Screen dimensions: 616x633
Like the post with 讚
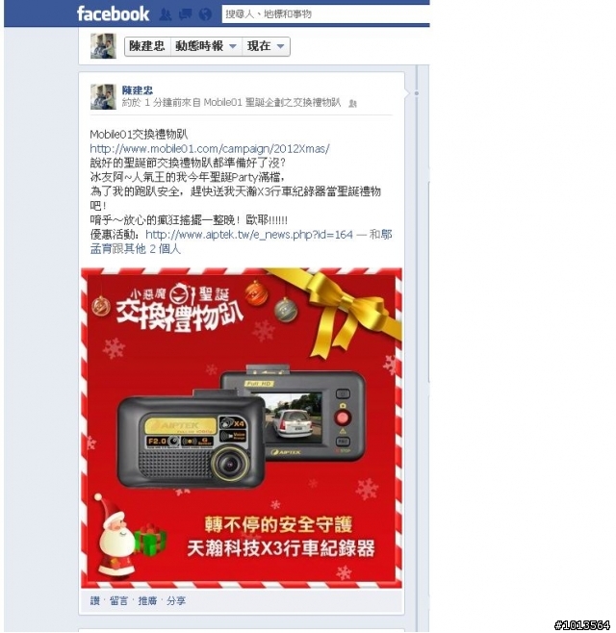pyautogui.click(x=95, y=600)
